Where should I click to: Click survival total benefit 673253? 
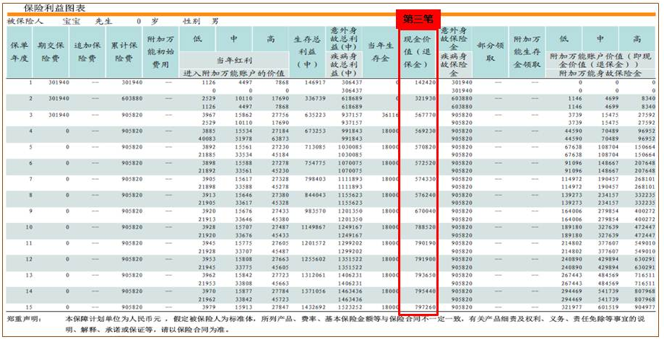coord(314,131)
